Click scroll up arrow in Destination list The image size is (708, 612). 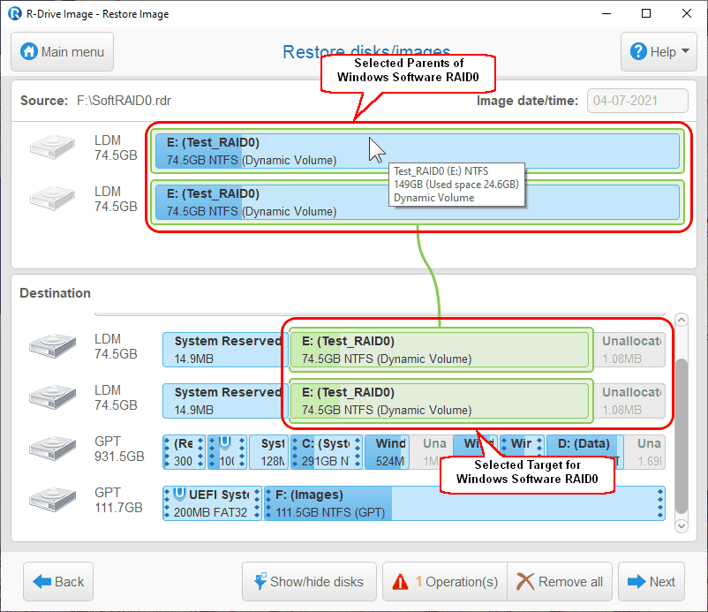[x=682, y=321]
